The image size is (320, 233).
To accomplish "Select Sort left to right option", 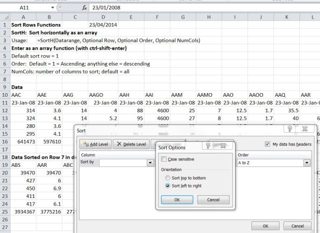I will point(167,186).
